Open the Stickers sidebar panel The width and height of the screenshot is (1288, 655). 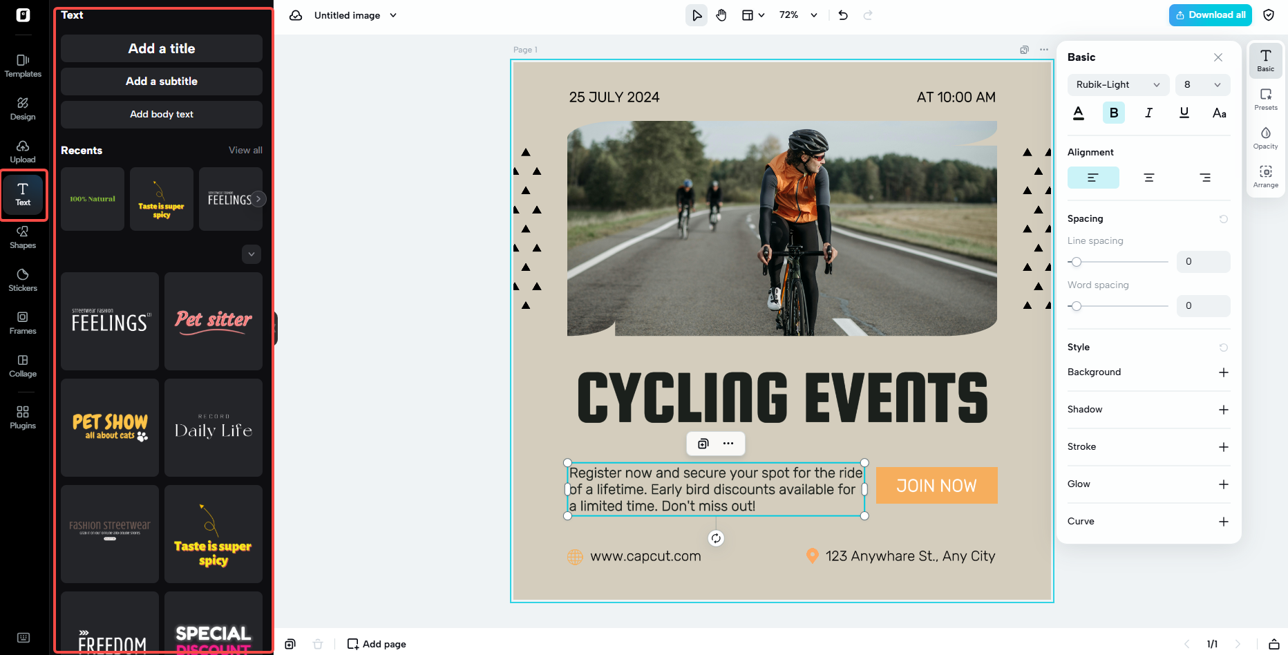click(23, 280)
